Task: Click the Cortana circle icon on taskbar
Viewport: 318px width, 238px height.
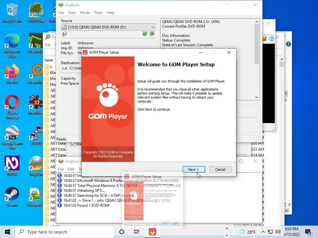Action: click(122, 232)
